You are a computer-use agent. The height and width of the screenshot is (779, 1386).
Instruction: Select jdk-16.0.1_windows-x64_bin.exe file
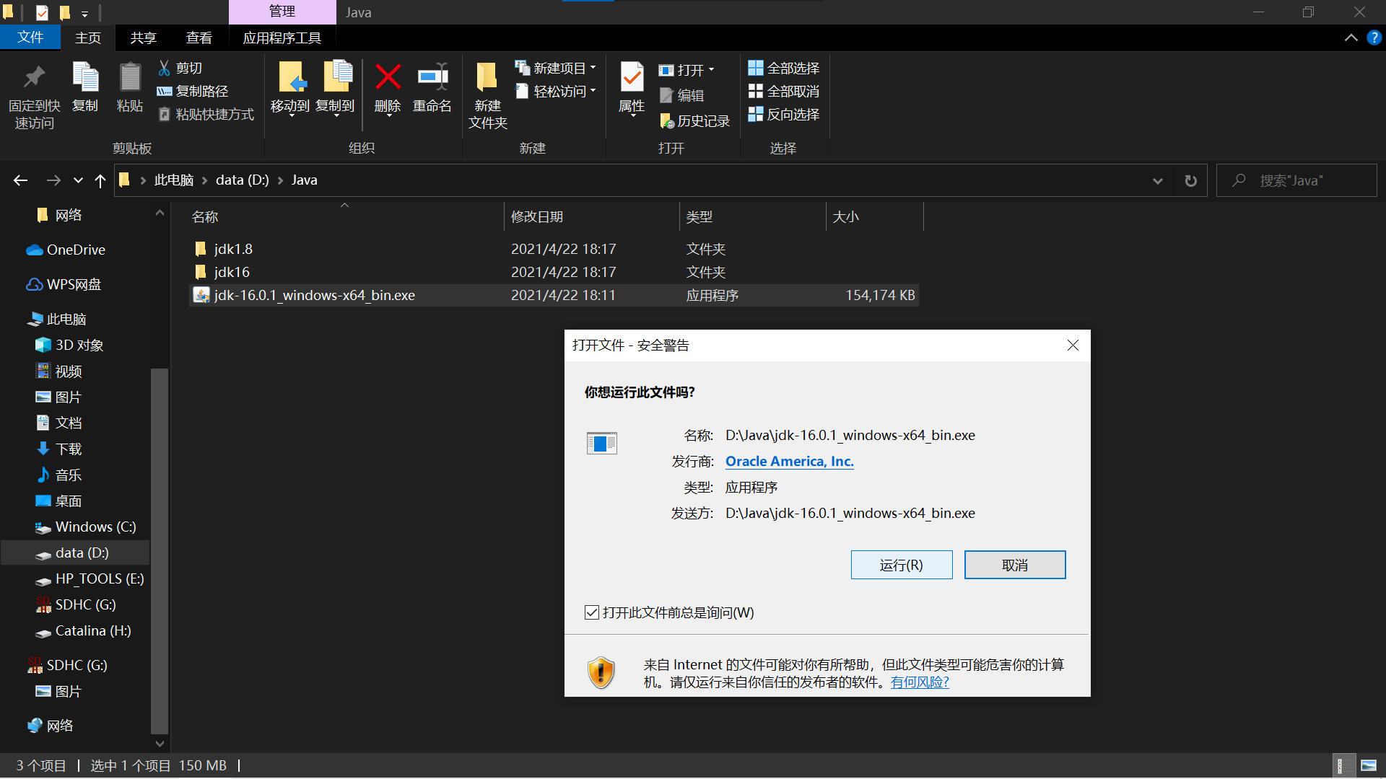(x=554, y=295)
